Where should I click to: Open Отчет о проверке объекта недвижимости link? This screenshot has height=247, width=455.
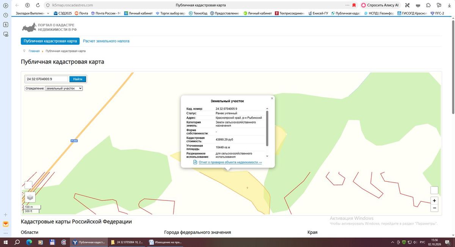point(230,162)
